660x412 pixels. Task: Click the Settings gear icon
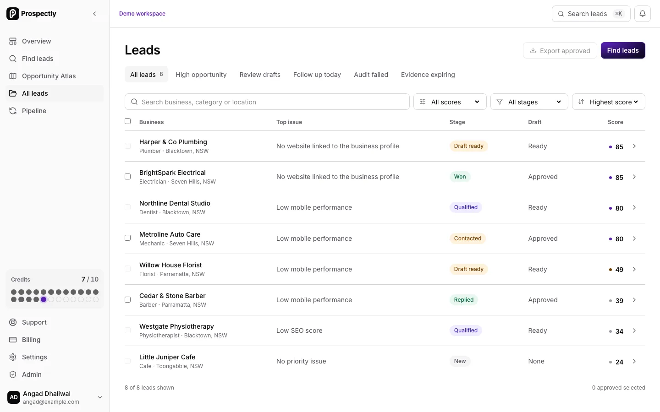tap(13, 357)
